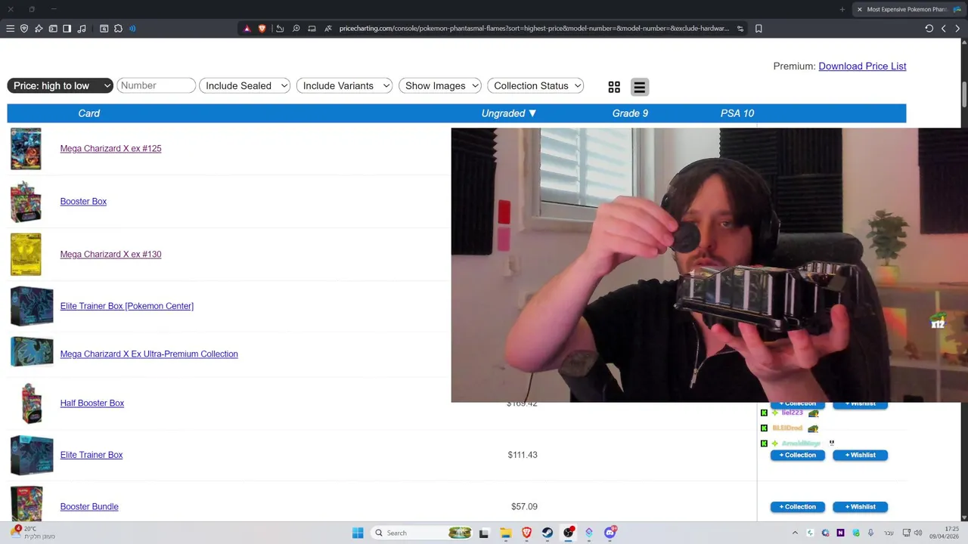This screenshot has width=968, height=544.
Task: Click the $57.09 Booster Bundle price
Action: click(x=524, y=507)
